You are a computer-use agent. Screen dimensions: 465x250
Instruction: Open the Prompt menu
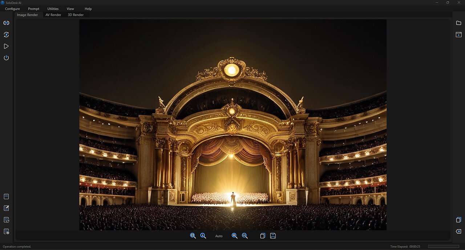(x=33, y=9)
